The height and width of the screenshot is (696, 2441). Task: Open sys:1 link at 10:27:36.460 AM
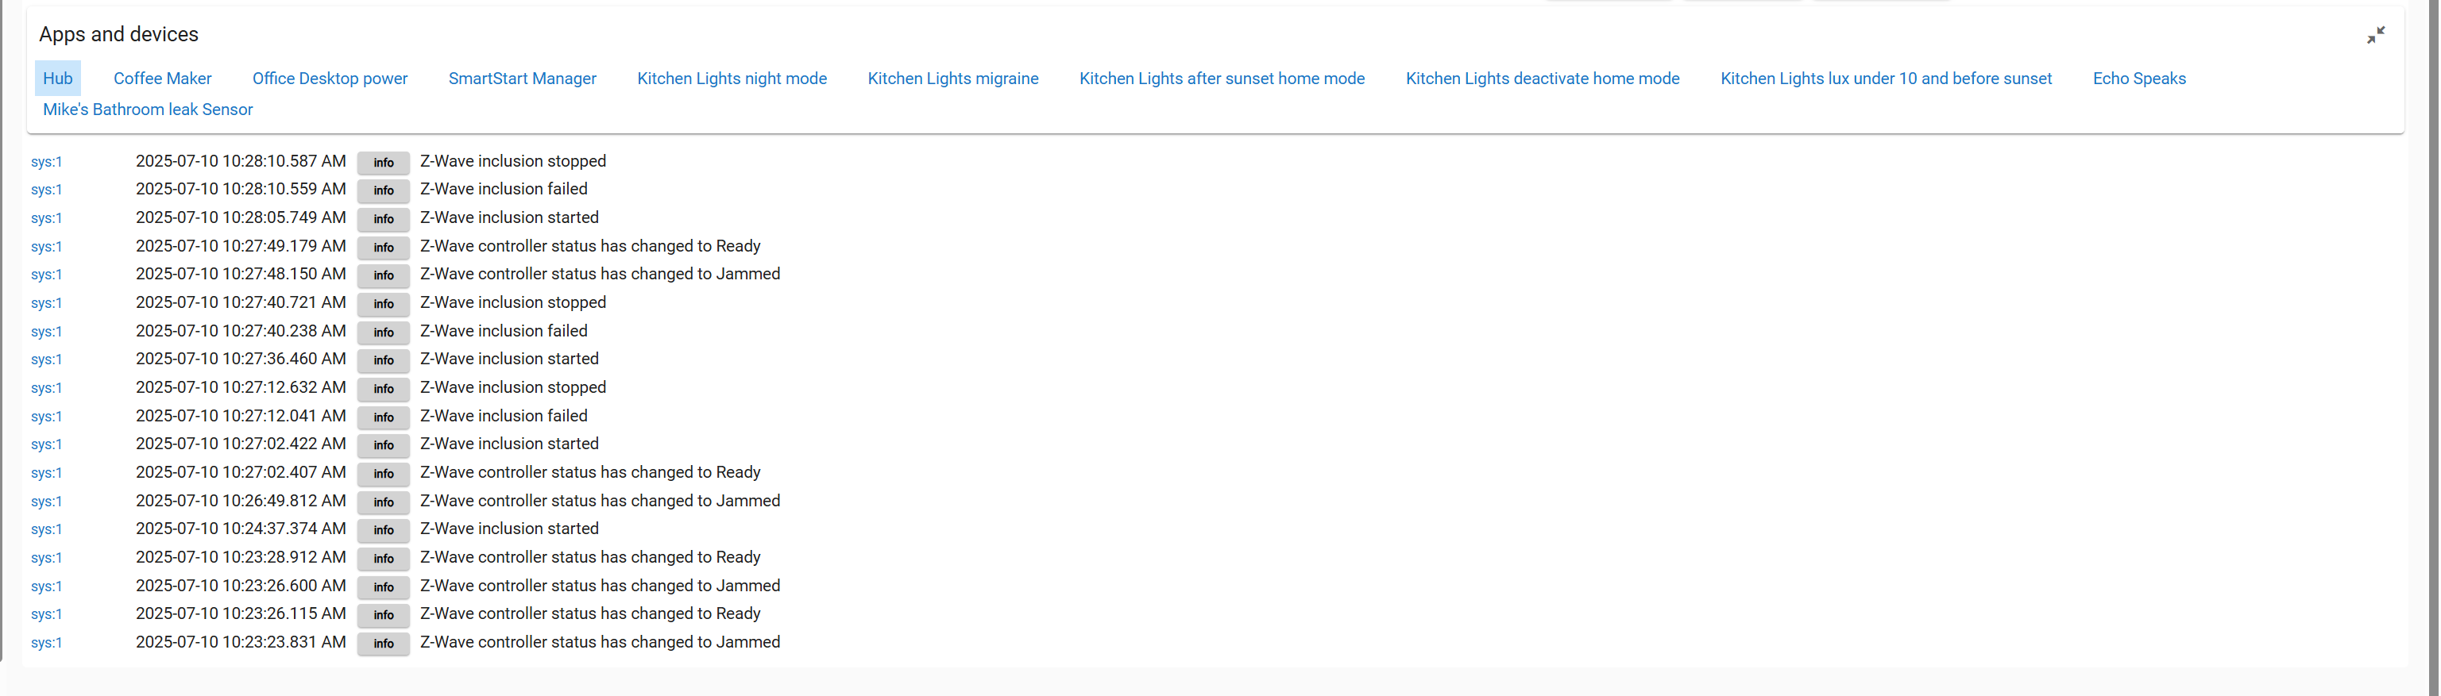coord(46,360)
